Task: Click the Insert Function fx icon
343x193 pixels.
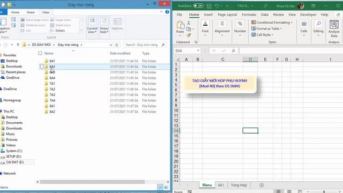Action: (x=234, y=51)
